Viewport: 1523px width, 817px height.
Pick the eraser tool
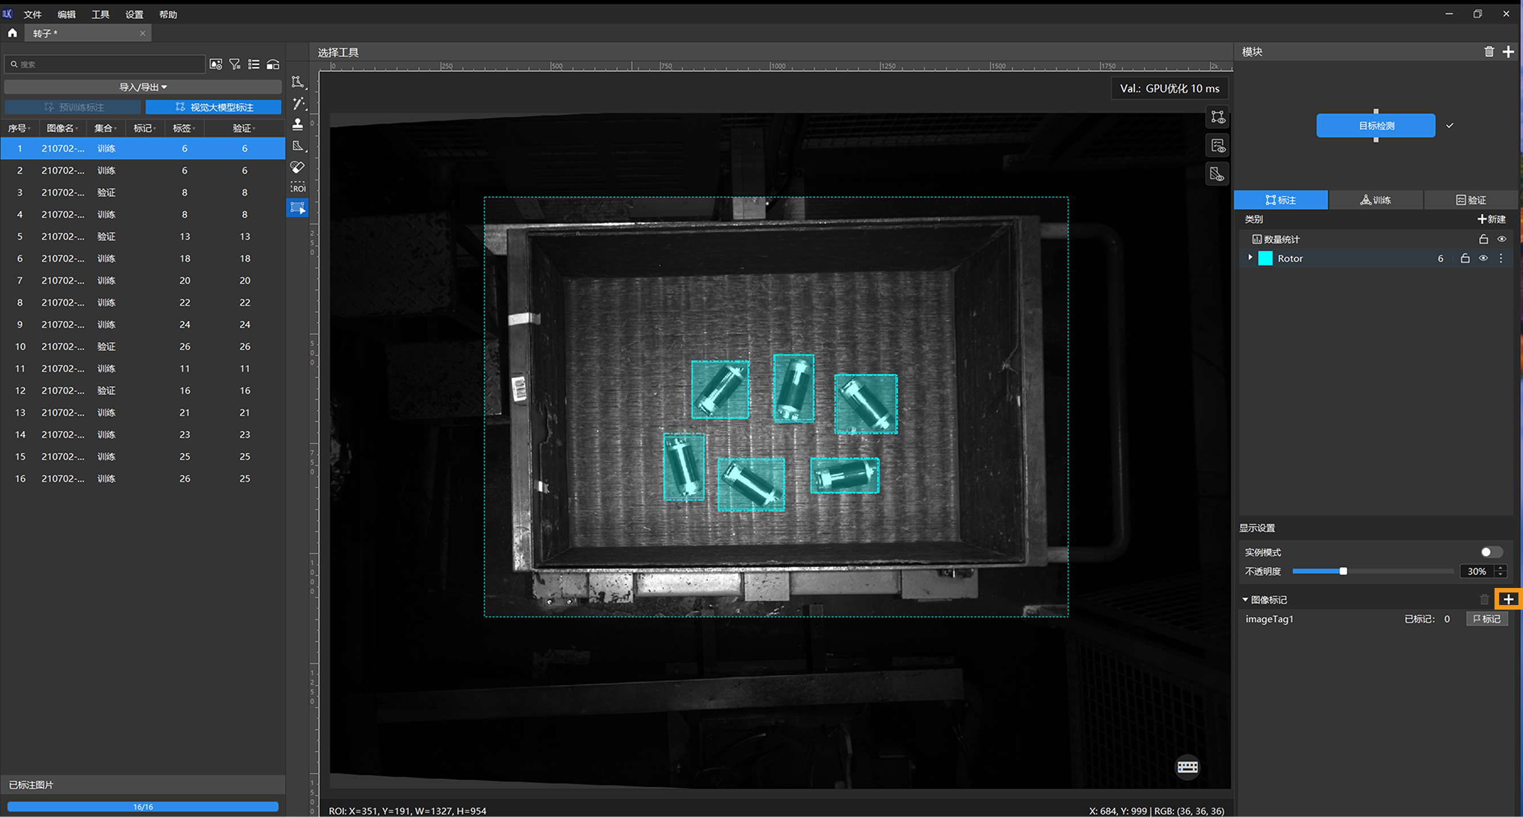(298, 167)
